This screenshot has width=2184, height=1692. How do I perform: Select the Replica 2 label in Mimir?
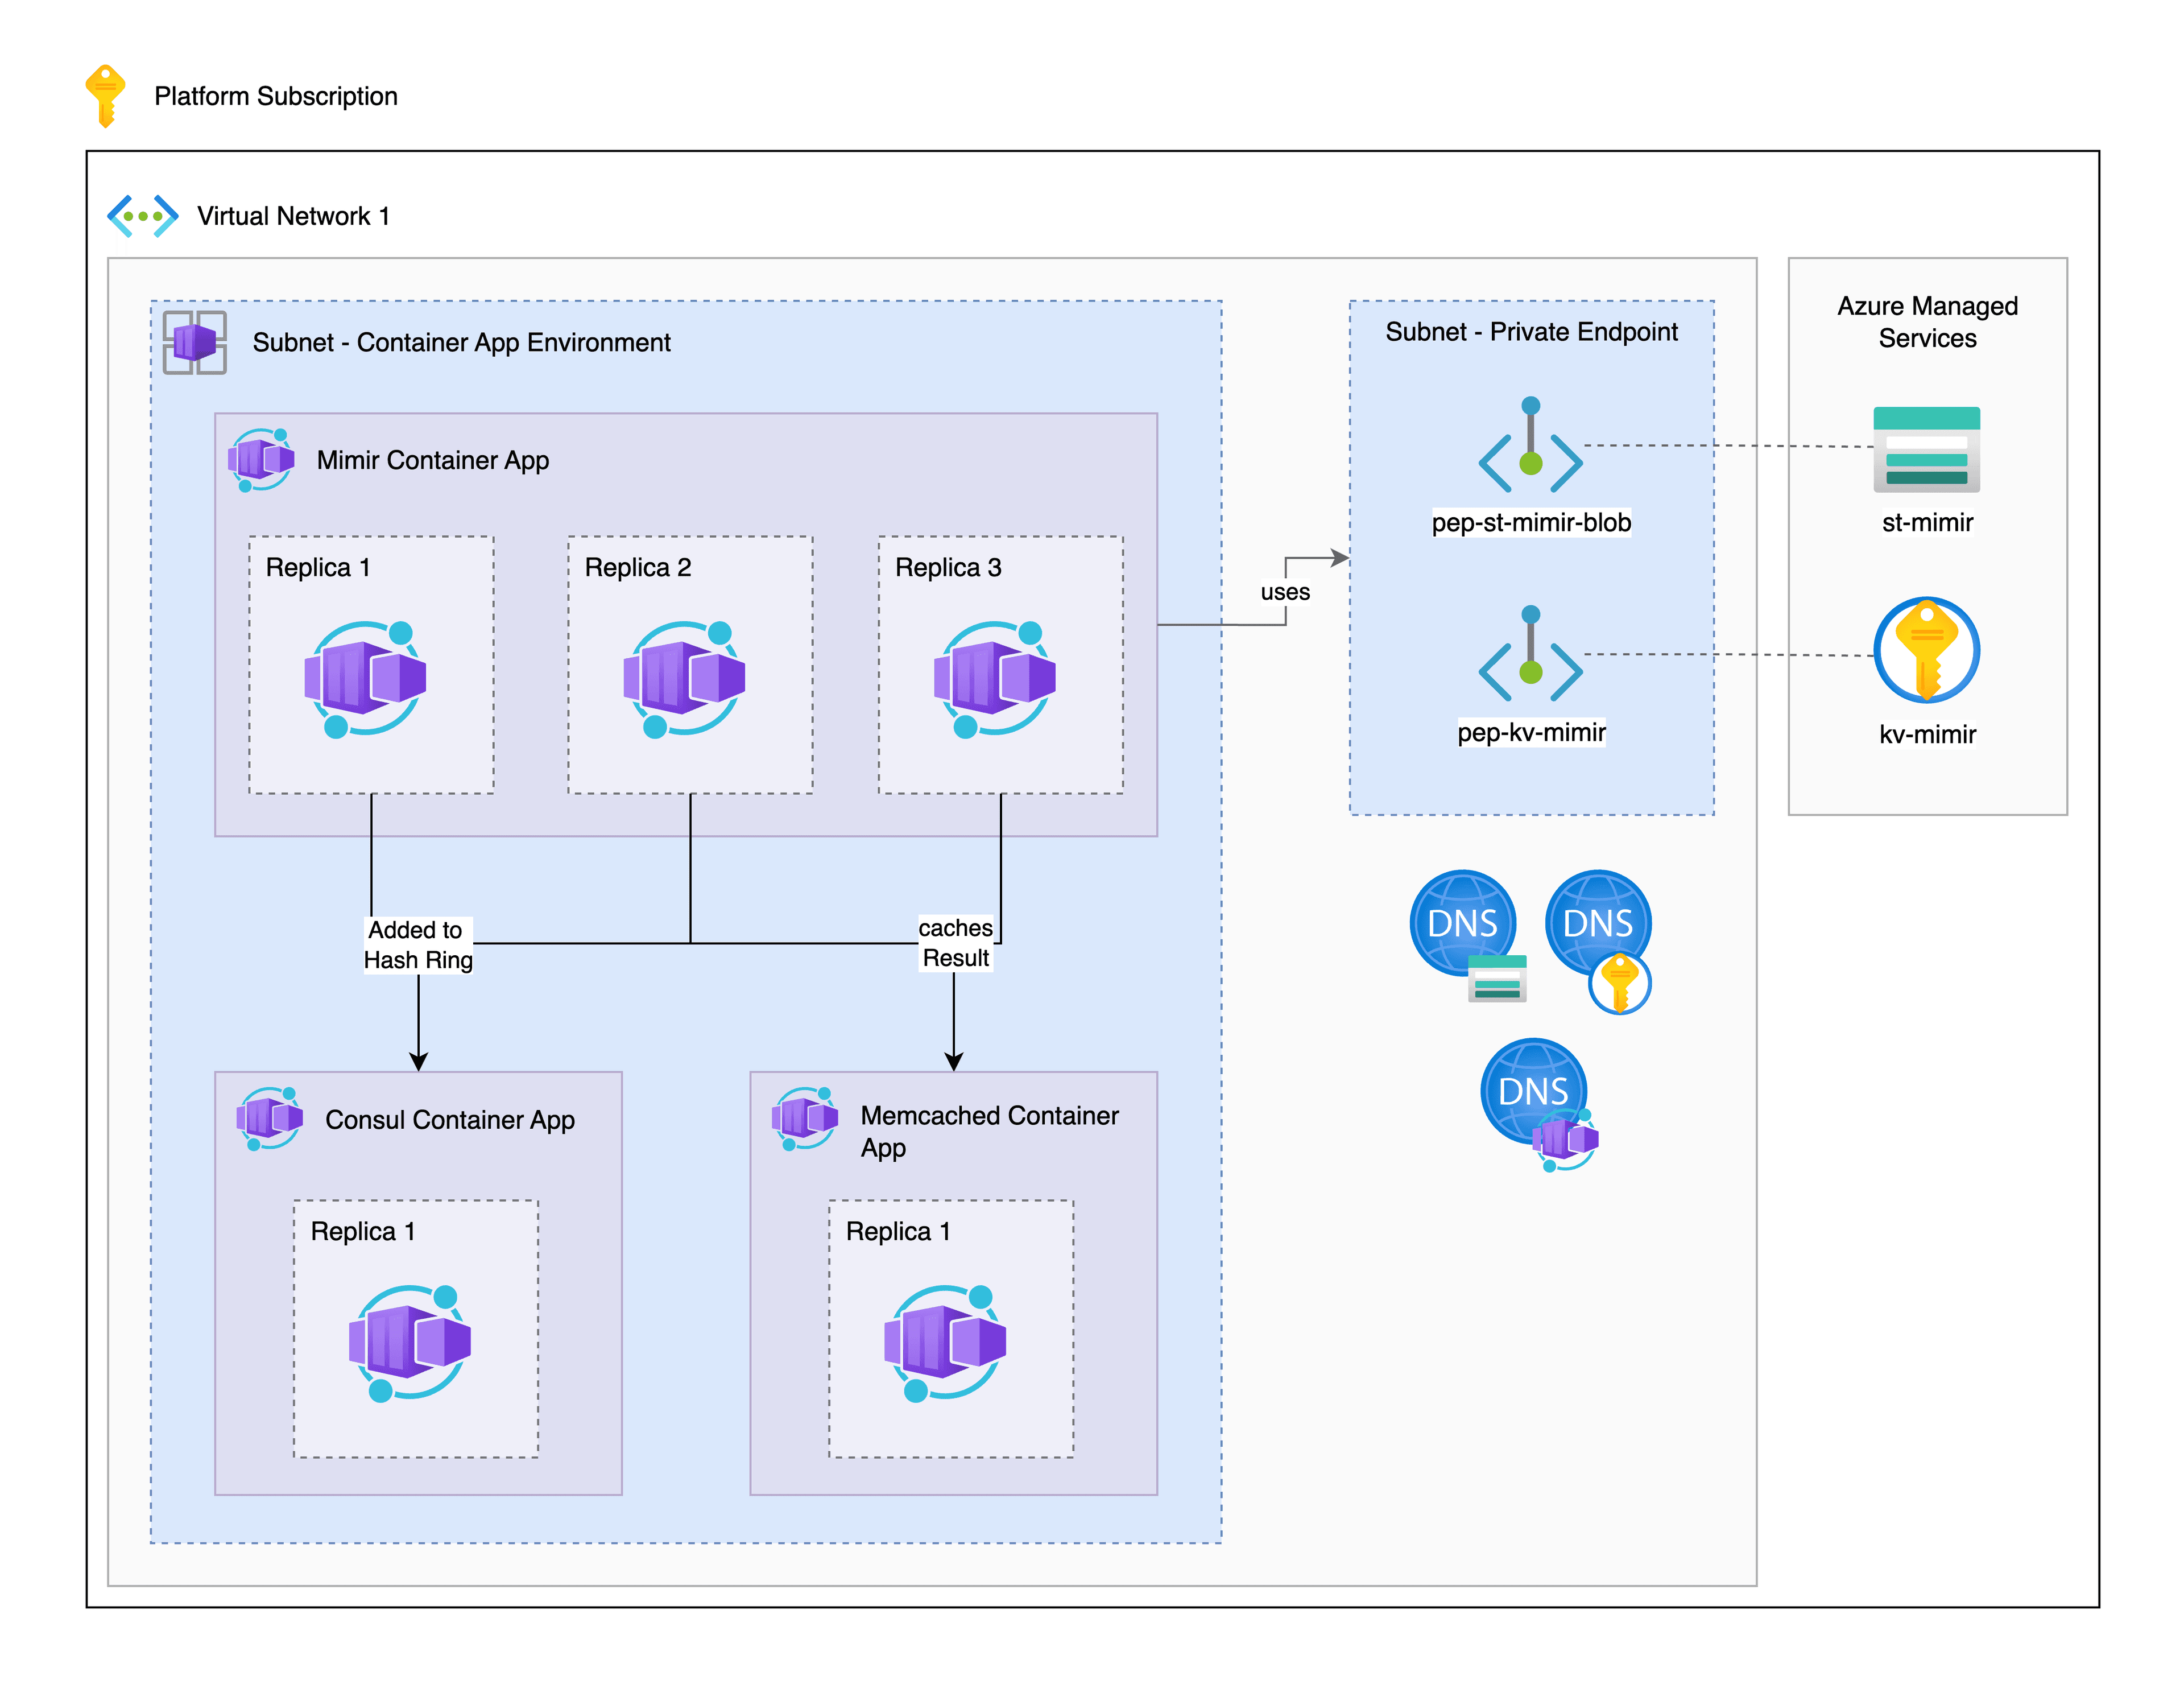638,567
